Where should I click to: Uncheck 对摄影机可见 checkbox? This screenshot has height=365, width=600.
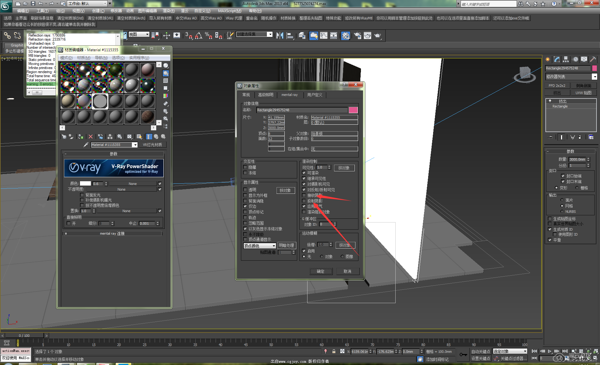(x=304, y=184)
